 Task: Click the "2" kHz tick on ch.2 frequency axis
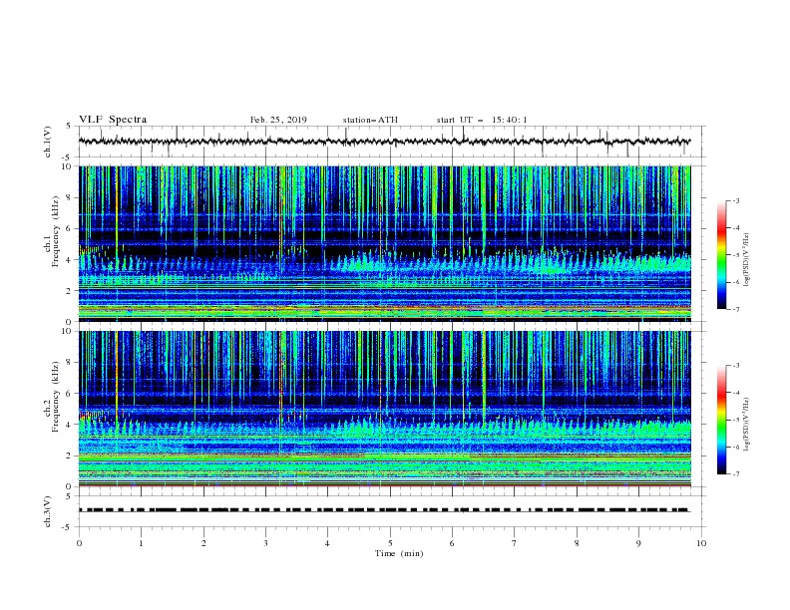pos(69,456)
